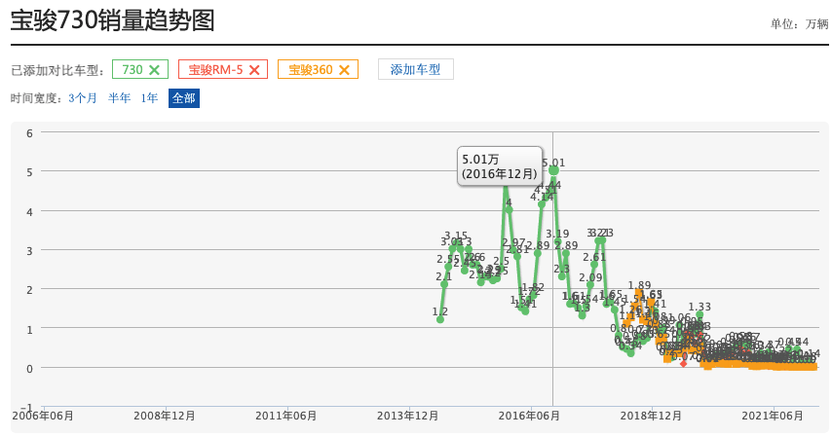Click the 1.89 orange data point
Image resolution: width=832 pixels, height=437 pixels.
[x=639, y=293]
